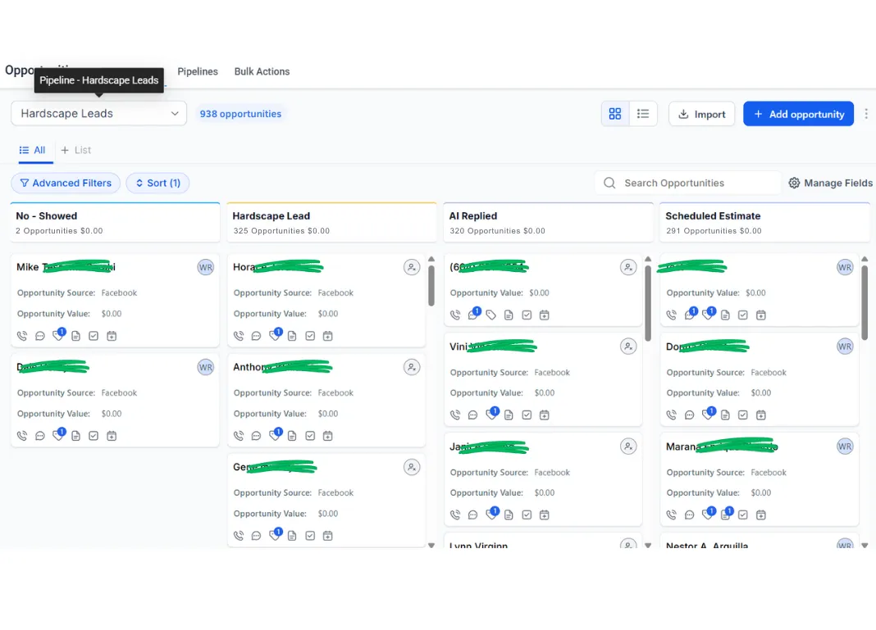Open appointment calendar icon on Mike card
The height and width of the screenshot is (630, 876).
(x=112, y=336)
